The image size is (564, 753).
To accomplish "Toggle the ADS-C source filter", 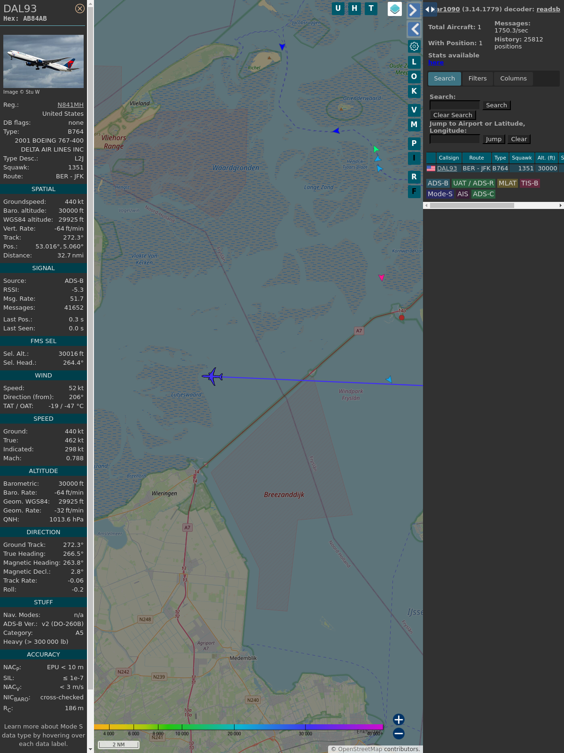I will tap(483, 194).
